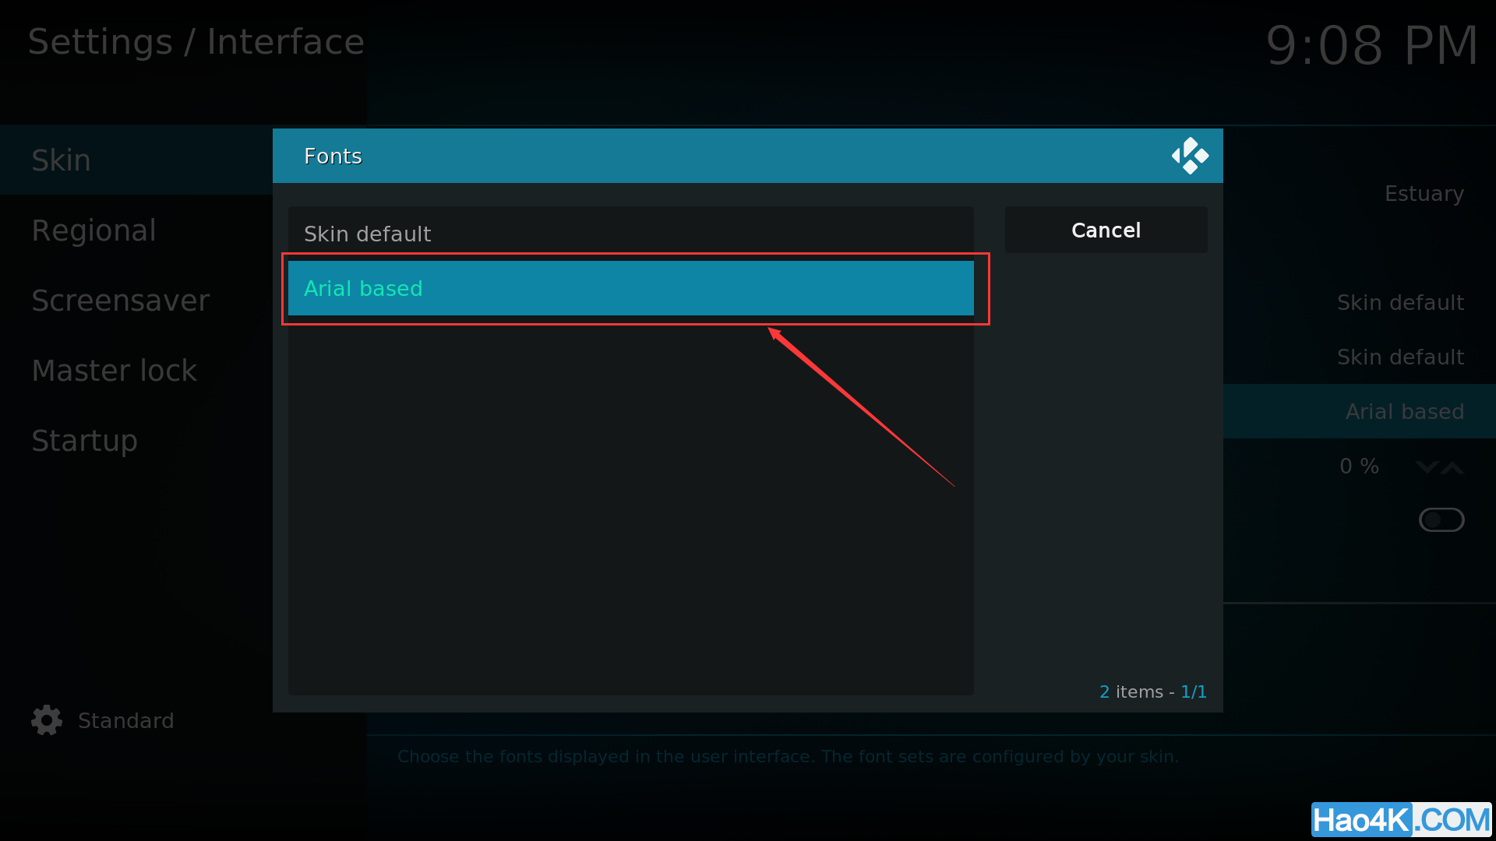Click the Arial based value in background settings

pos(1404,411)
